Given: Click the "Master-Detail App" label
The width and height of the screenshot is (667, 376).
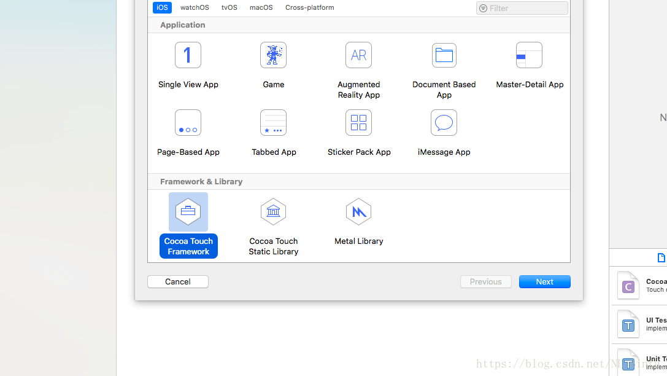Looking at the screenshot, I should (x=530, y=84).
